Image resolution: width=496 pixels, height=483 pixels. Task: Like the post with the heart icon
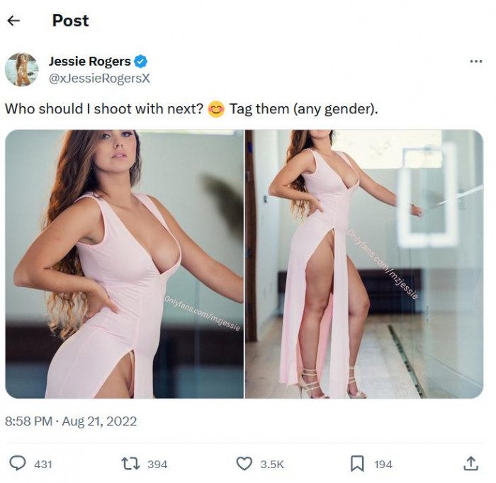point(244,463)
